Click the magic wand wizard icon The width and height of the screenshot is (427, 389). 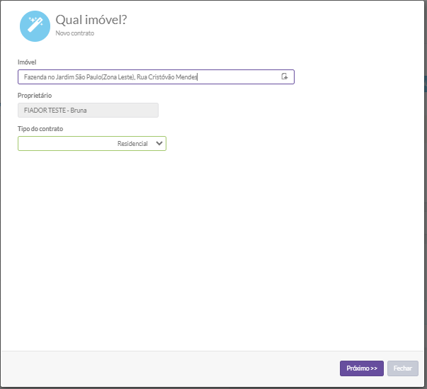pos(35,26)
